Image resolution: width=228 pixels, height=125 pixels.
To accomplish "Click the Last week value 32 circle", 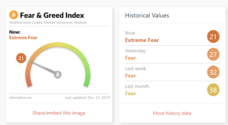I will pos(213,73).
